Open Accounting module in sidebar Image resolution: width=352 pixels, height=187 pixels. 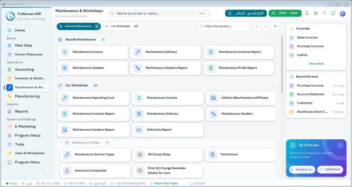click(x=26, y=70)
